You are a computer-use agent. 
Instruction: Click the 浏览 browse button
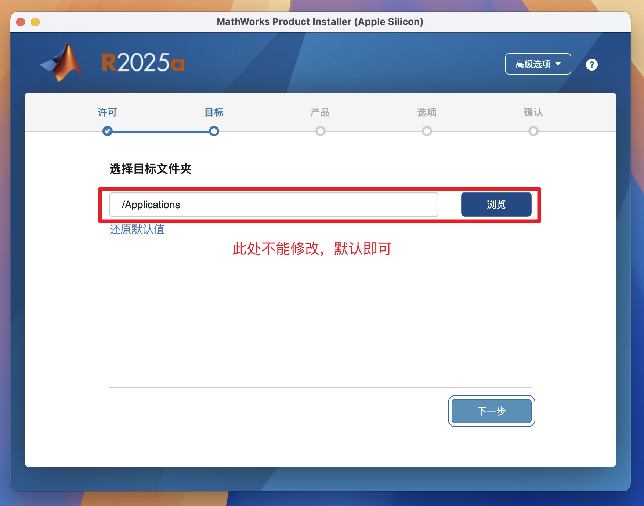496,204
